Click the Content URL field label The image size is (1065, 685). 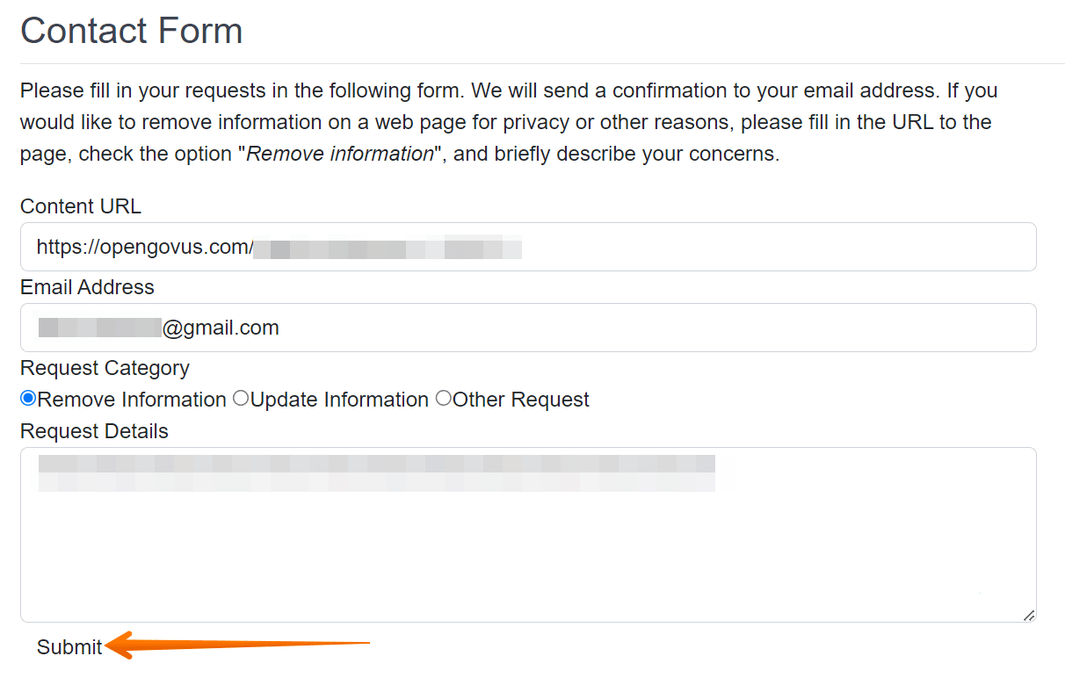click(x=80, y=205)
